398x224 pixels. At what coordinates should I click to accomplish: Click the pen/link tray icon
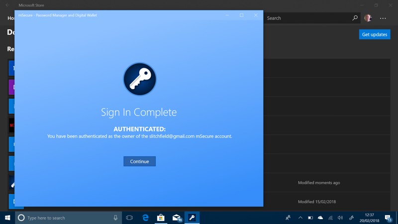pos(351,218)
